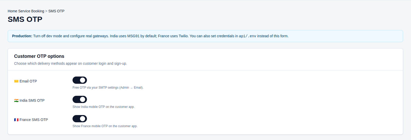Click the India flag icon
The height and width of the screenshot is (140, 411).
click(16, 101)
